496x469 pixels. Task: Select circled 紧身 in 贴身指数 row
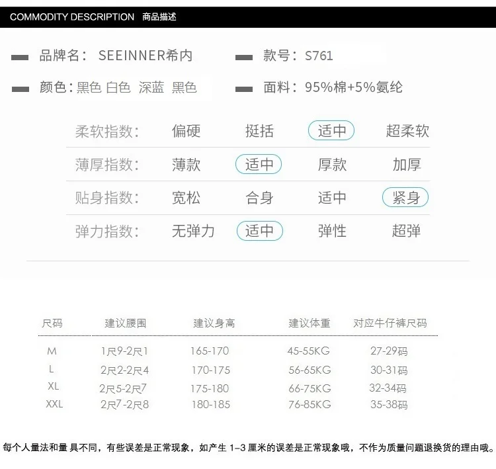click(x=405, y=198)
